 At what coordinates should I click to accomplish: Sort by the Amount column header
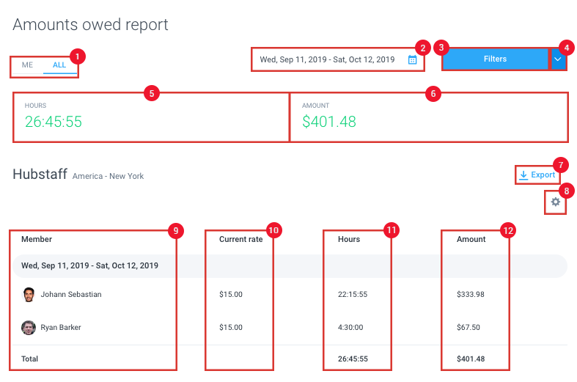(x=471, y=239)
